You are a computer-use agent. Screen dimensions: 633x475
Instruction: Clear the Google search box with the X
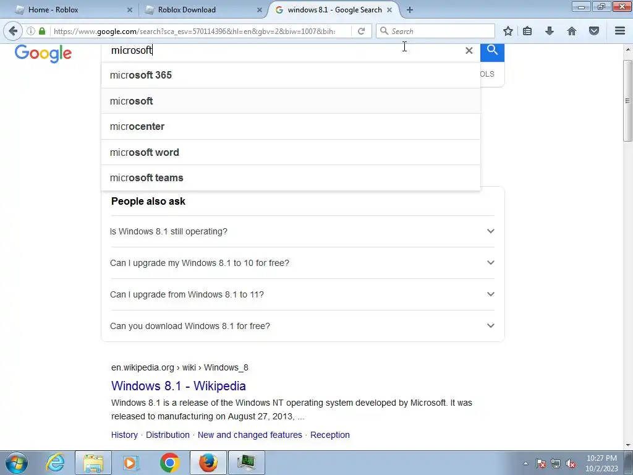(469, 51)
